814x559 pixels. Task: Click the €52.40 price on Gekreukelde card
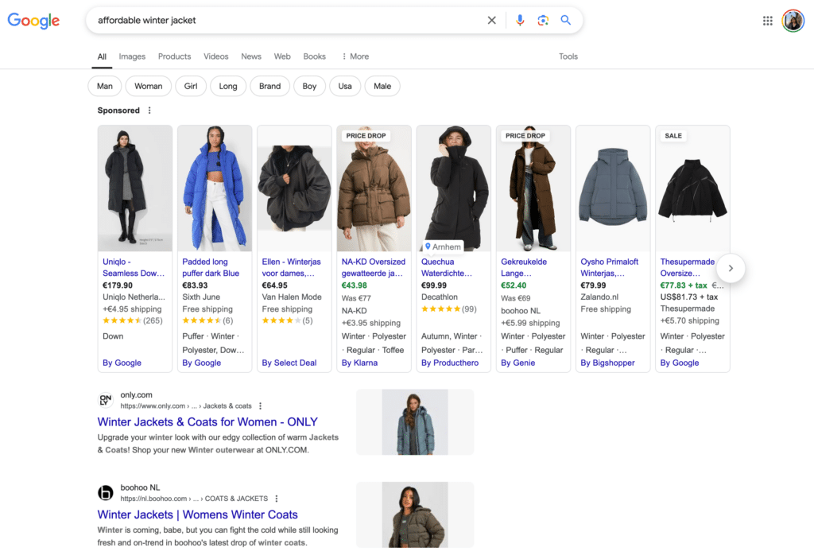coord(514,285)
